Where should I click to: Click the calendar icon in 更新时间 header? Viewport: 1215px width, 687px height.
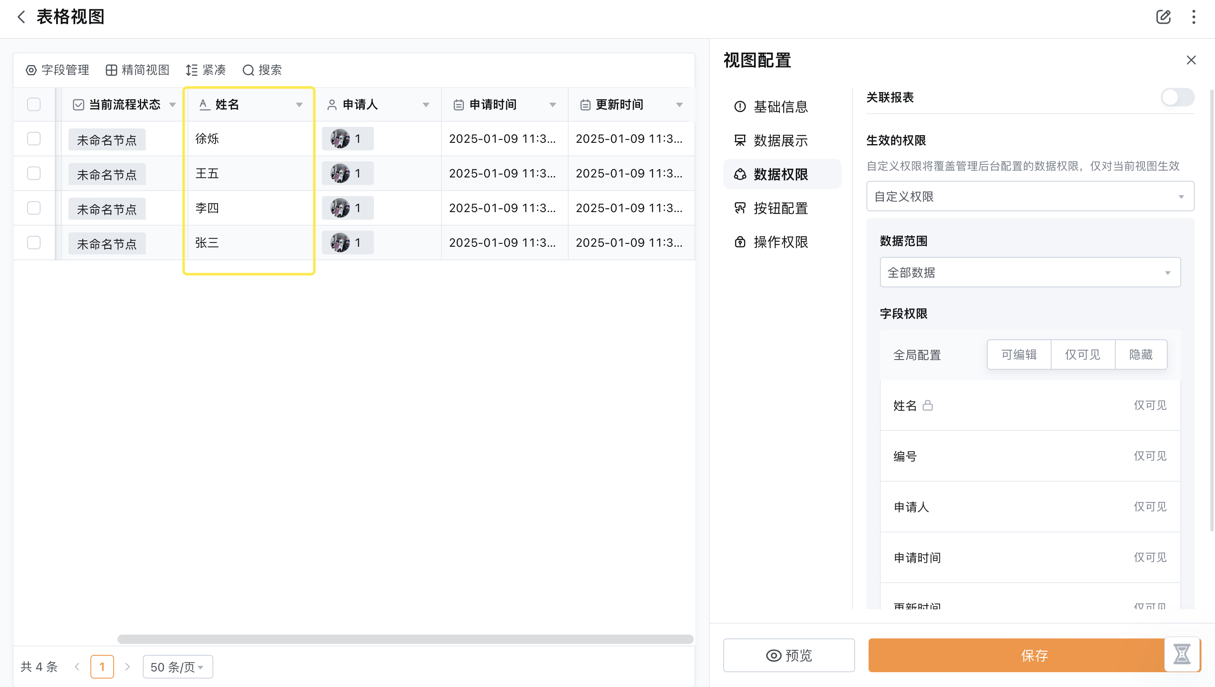point(585,105)
